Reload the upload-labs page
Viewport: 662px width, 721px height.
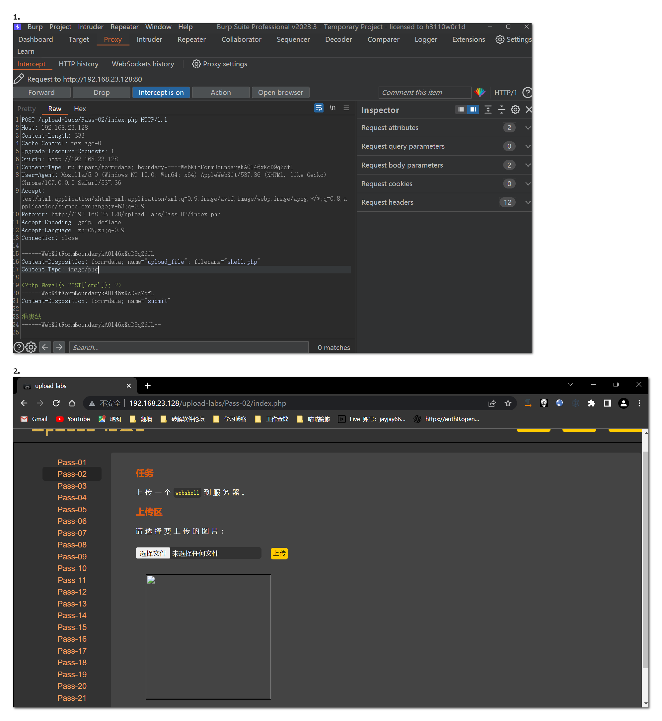[56, 403]
